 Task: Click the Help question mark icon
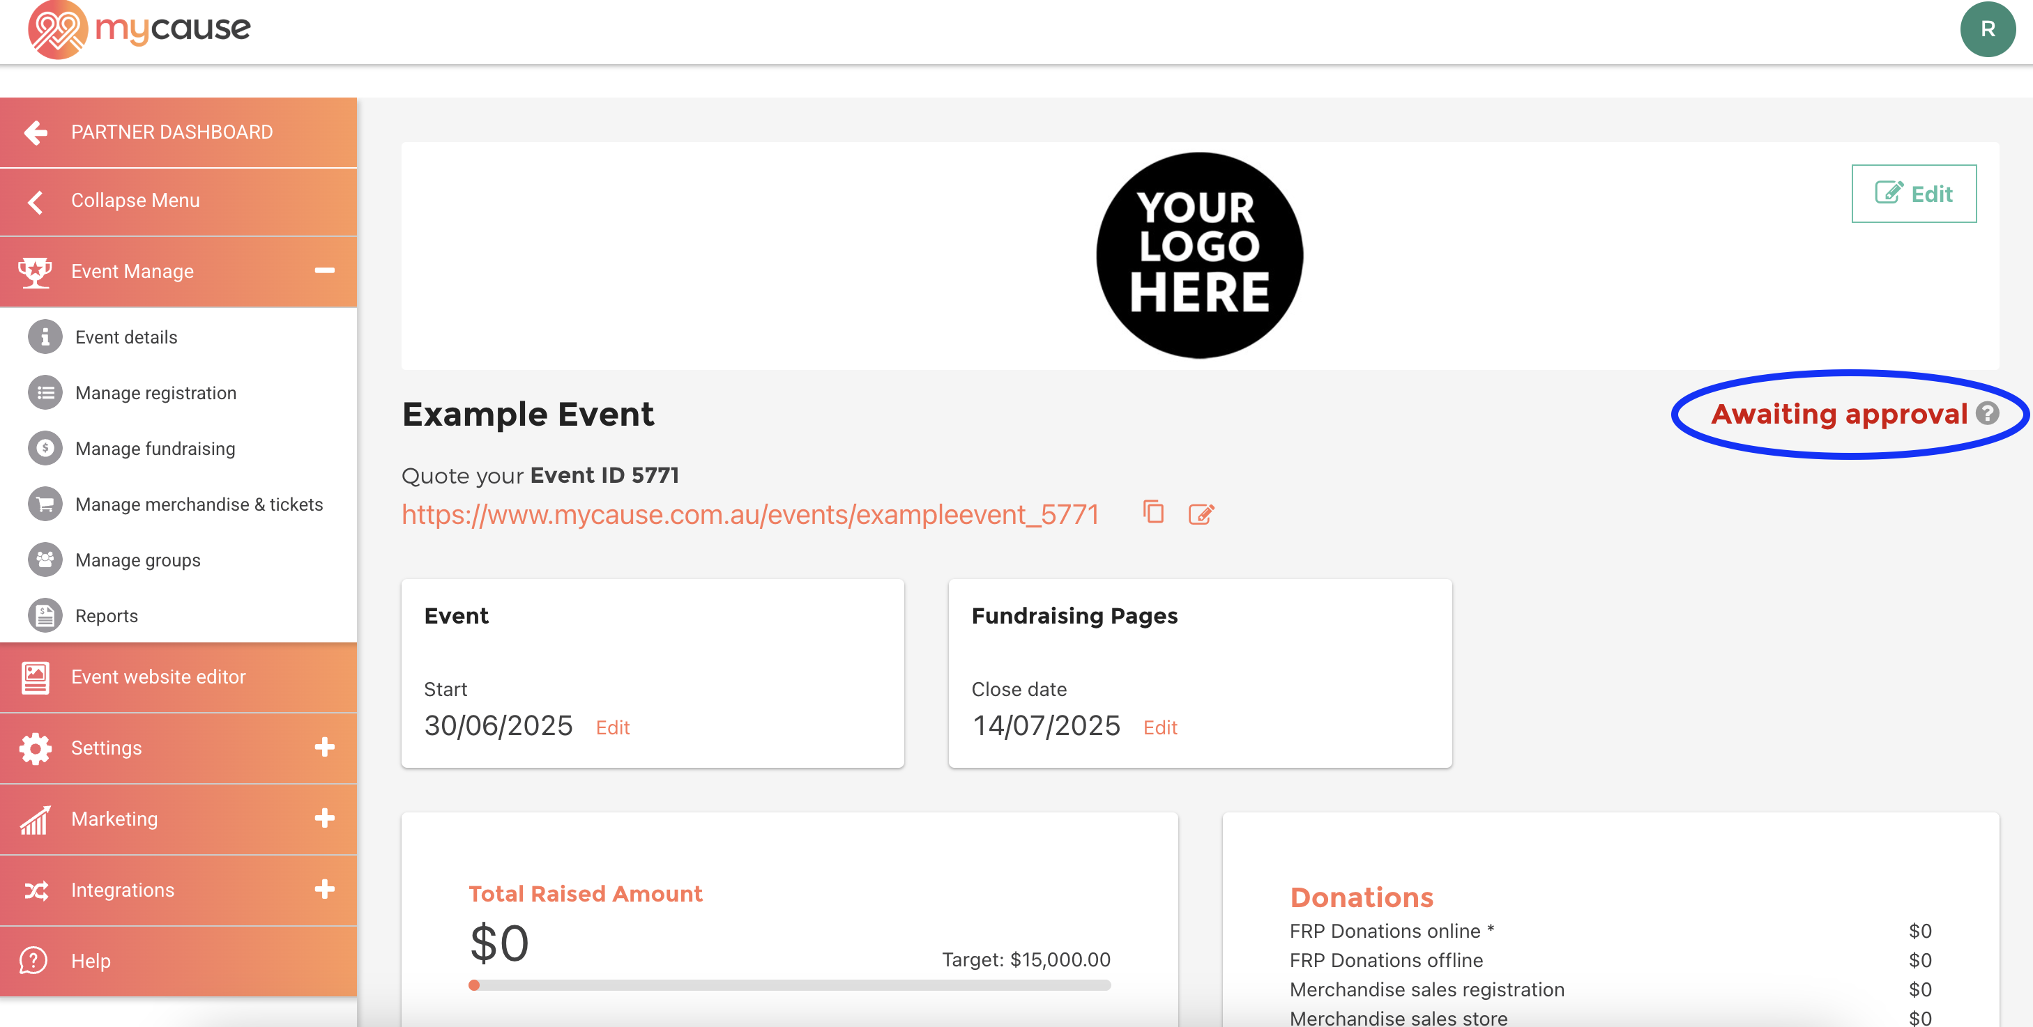pyautogui.click(x=34, y=961)
